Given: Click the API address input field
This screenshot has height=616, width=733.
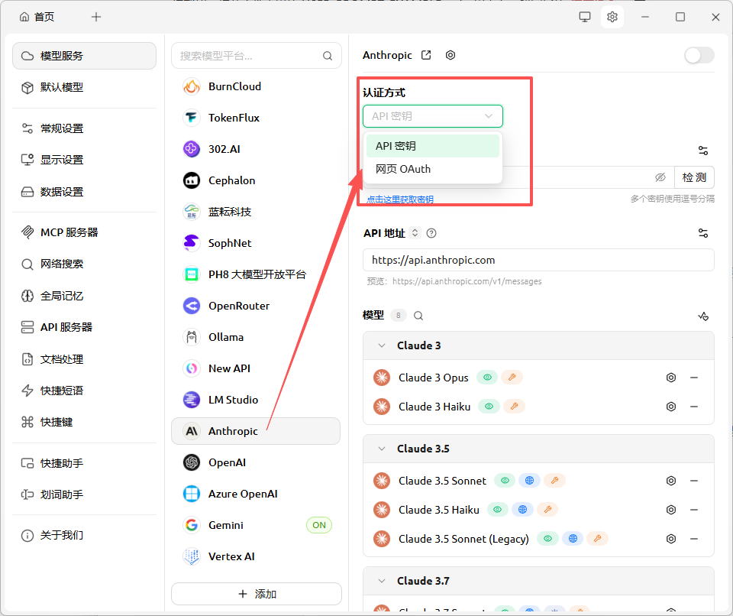Looking at the screenshot, I should pos(538,260).
